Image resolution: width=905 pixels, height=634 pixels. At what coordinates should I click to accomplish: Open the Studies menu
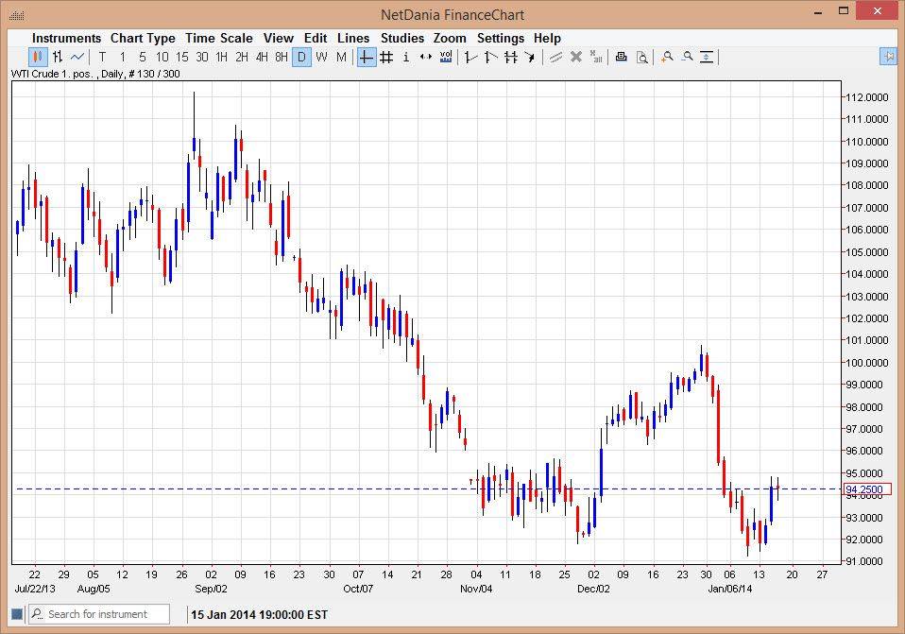pyautogui.click(x=401, y=38)
